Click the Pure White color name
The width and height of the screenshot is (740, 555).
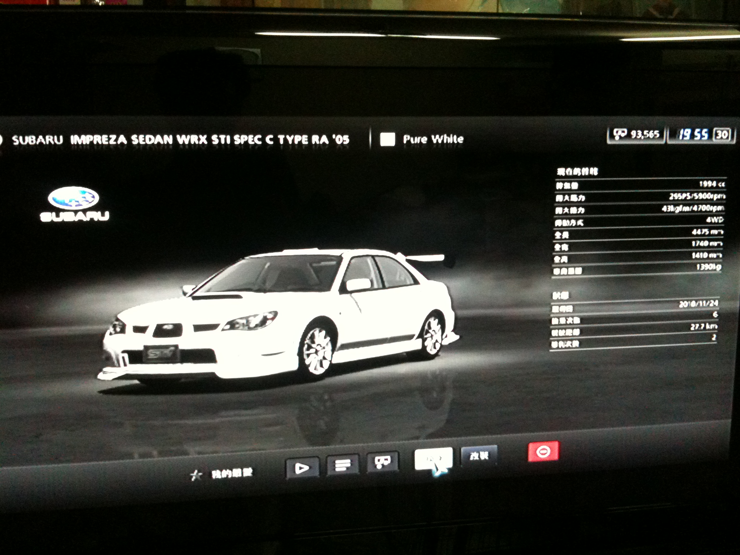click(433, 139)
